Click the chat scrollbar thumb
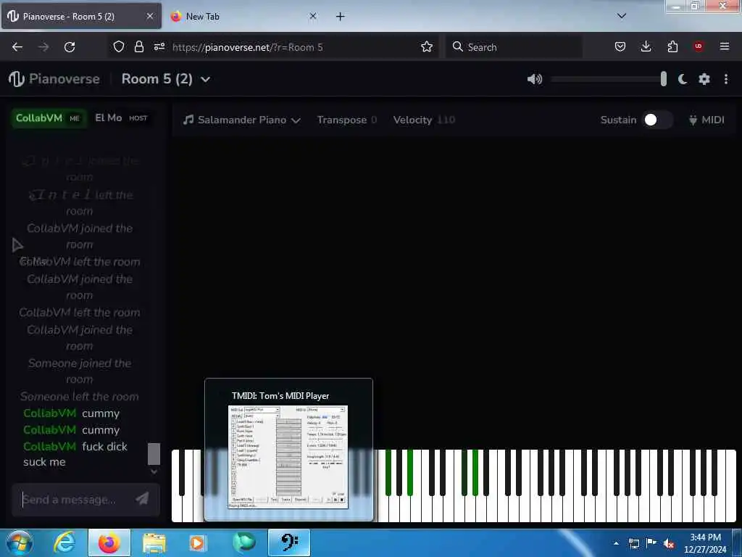Image resolution: width=742 pixels, height=557 pixels. pos(154,454)
